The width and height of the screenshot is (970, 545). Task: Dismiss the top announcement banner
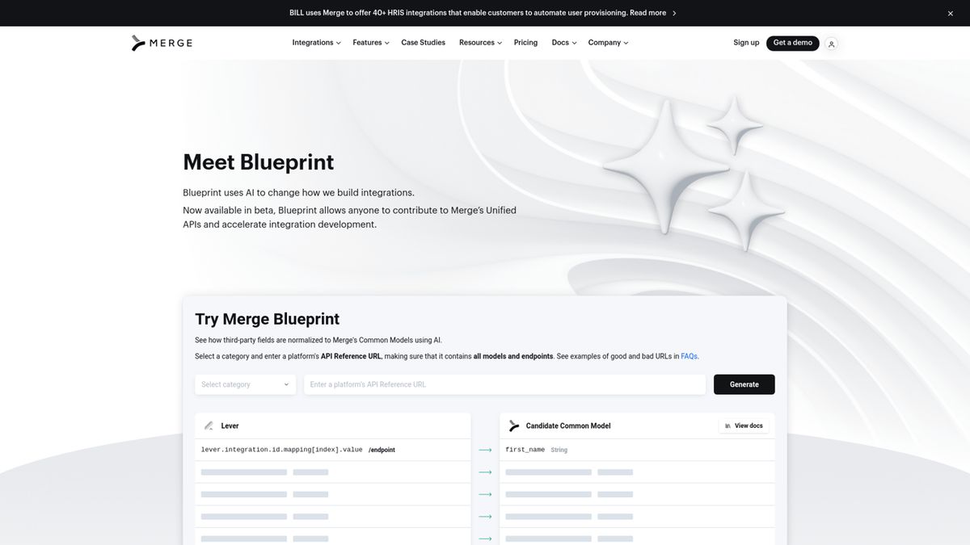coord(950,13)
